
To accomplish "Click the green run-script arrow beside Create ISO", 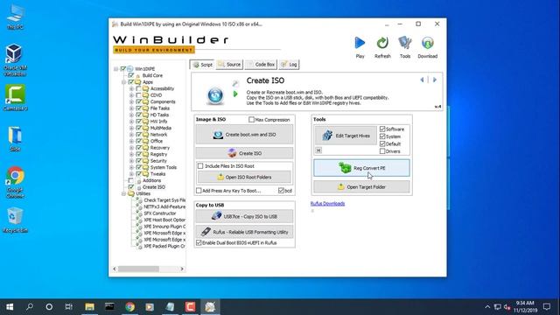I will tap(235, 94).
